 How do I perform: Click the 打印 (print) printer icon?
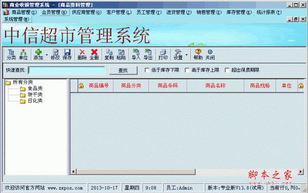pos(163,55)
